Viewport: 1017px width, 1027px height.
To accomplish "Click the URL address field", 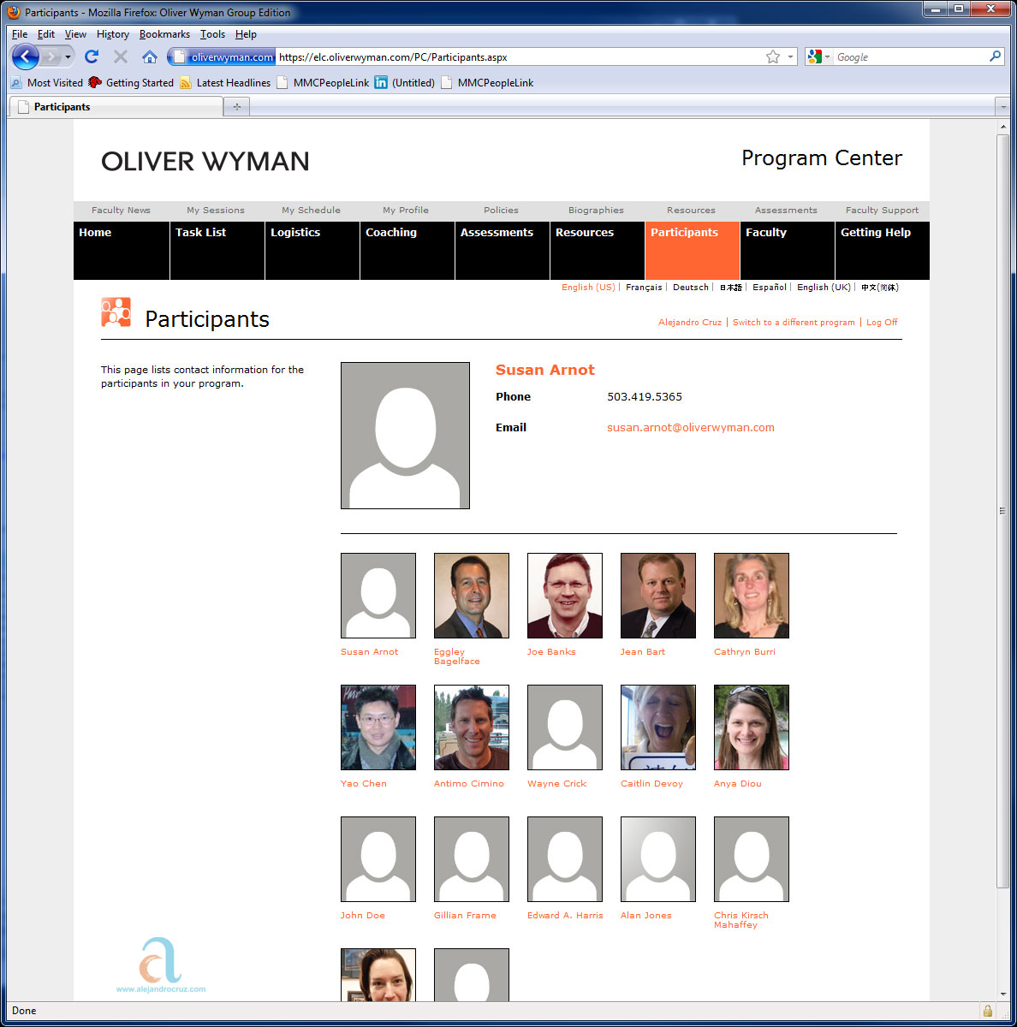I will (x=518, y=57).
